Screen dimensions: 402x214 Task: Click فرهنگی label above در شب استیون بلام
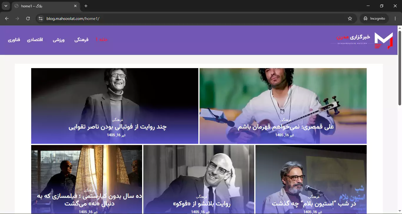point(314,197)
